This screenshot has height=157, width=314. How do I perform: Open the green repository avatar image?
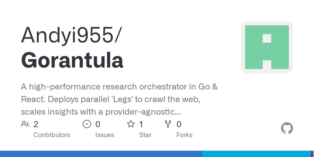(x=267, y=47)
